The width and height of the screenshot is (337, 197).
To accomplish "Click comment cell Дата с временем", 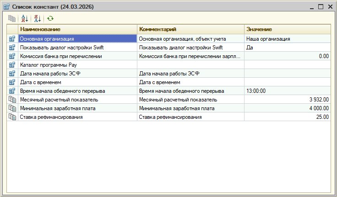I will [190, 82].
